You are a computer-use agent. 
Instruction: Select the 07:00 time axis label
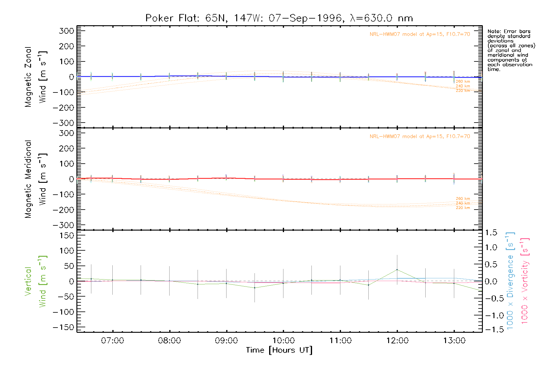tap(113, 341)
